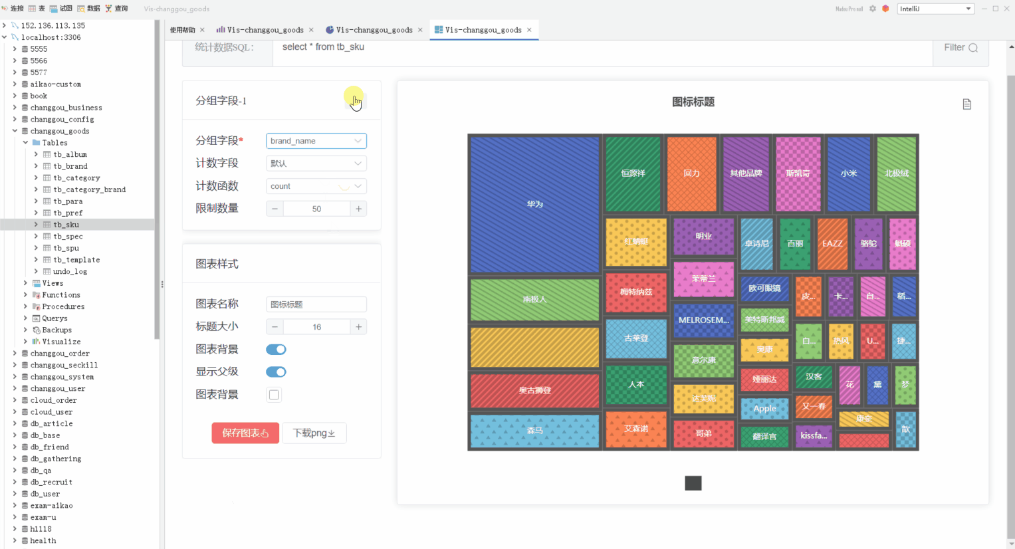Click the Apple treemap block

point(764,409)
